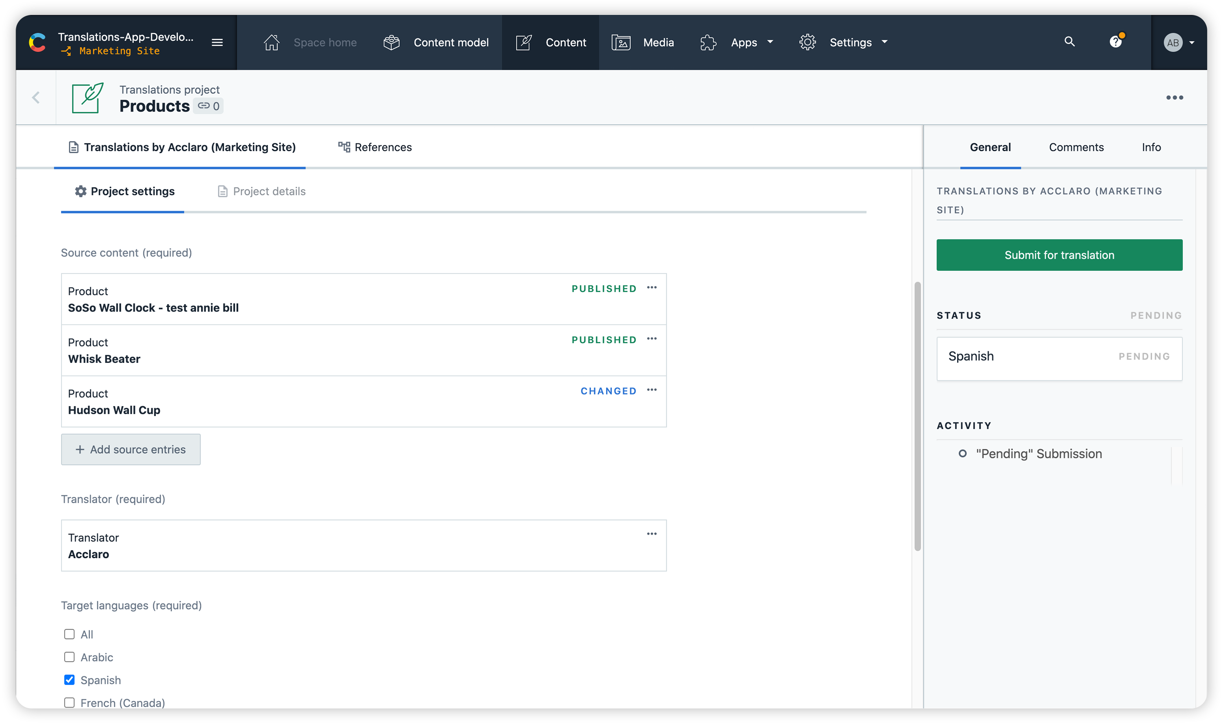Screen dimensions: 1223x725
Task: Click the help question mark icon
Action: pos(1116,41)
